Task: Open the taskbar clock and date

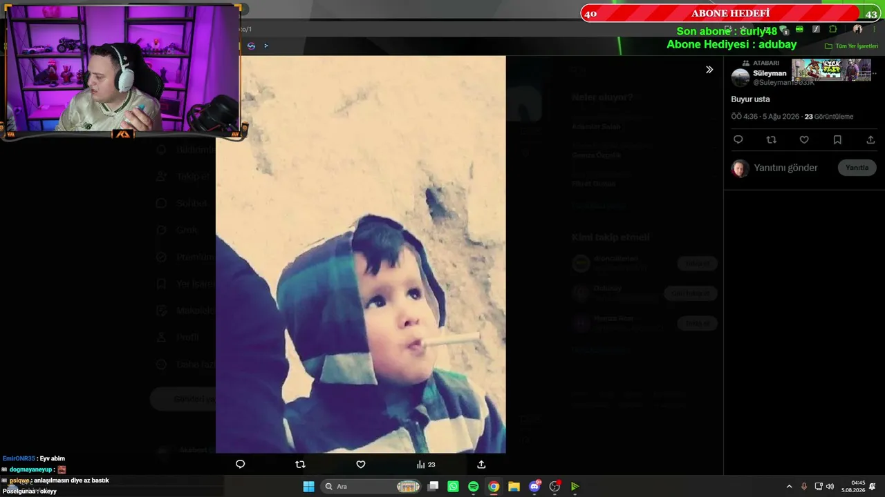Action: point(853,487)
